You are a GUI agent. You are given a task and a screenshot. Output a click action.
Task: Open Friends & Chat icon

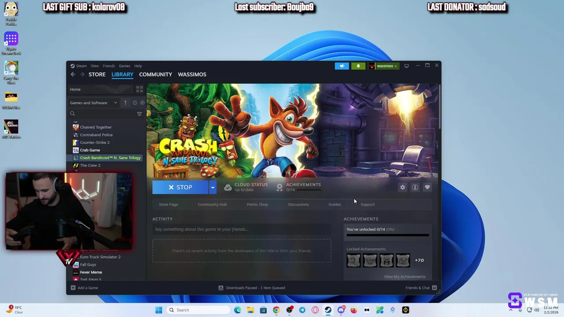pyautogui.click(x=434, y=288)
